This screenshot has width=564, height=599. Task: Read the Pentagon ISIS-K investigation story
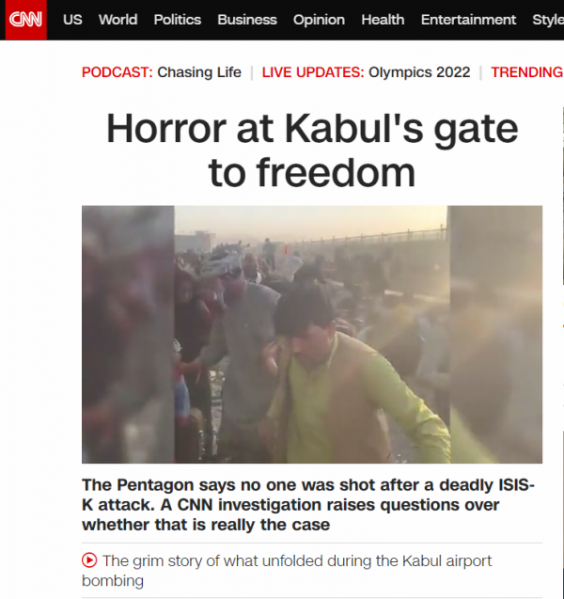click(308, 505)
